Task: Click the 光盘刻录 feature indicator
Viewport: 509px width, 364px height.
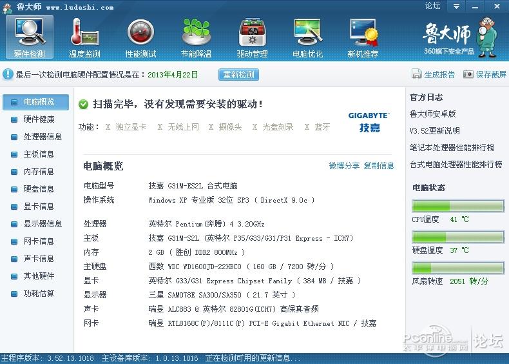Action: tap(273, 127)
